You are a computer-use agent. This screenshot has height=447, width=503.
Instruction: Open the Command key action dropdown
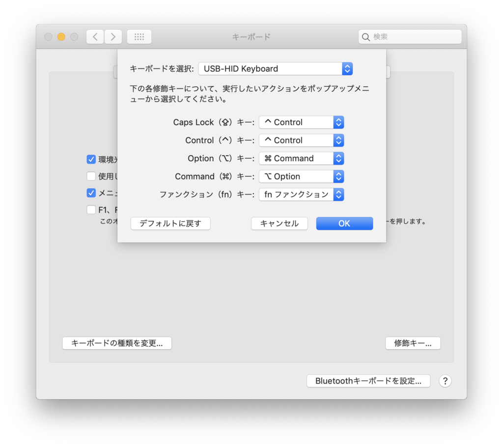(302, 176)
